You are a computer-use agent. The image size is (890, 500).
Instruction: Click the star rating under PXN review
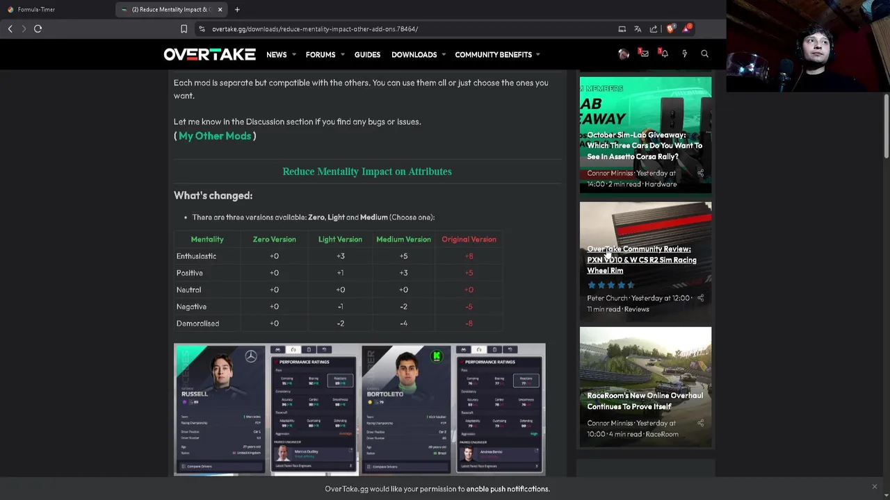[x=611, y=285]
